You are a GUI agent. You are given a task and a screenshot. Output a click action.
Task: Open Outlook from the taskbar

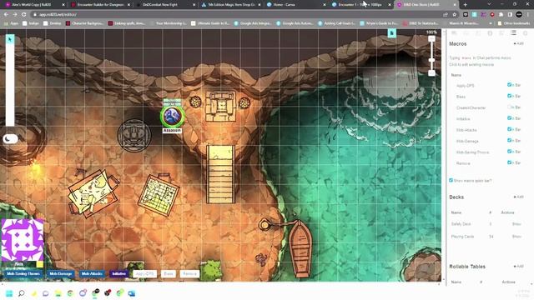(132, 293)
